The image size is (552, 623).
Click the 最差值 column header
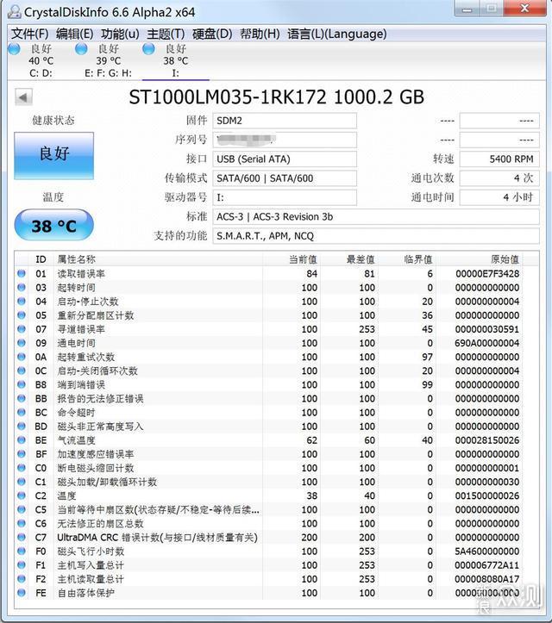(348, 259)
